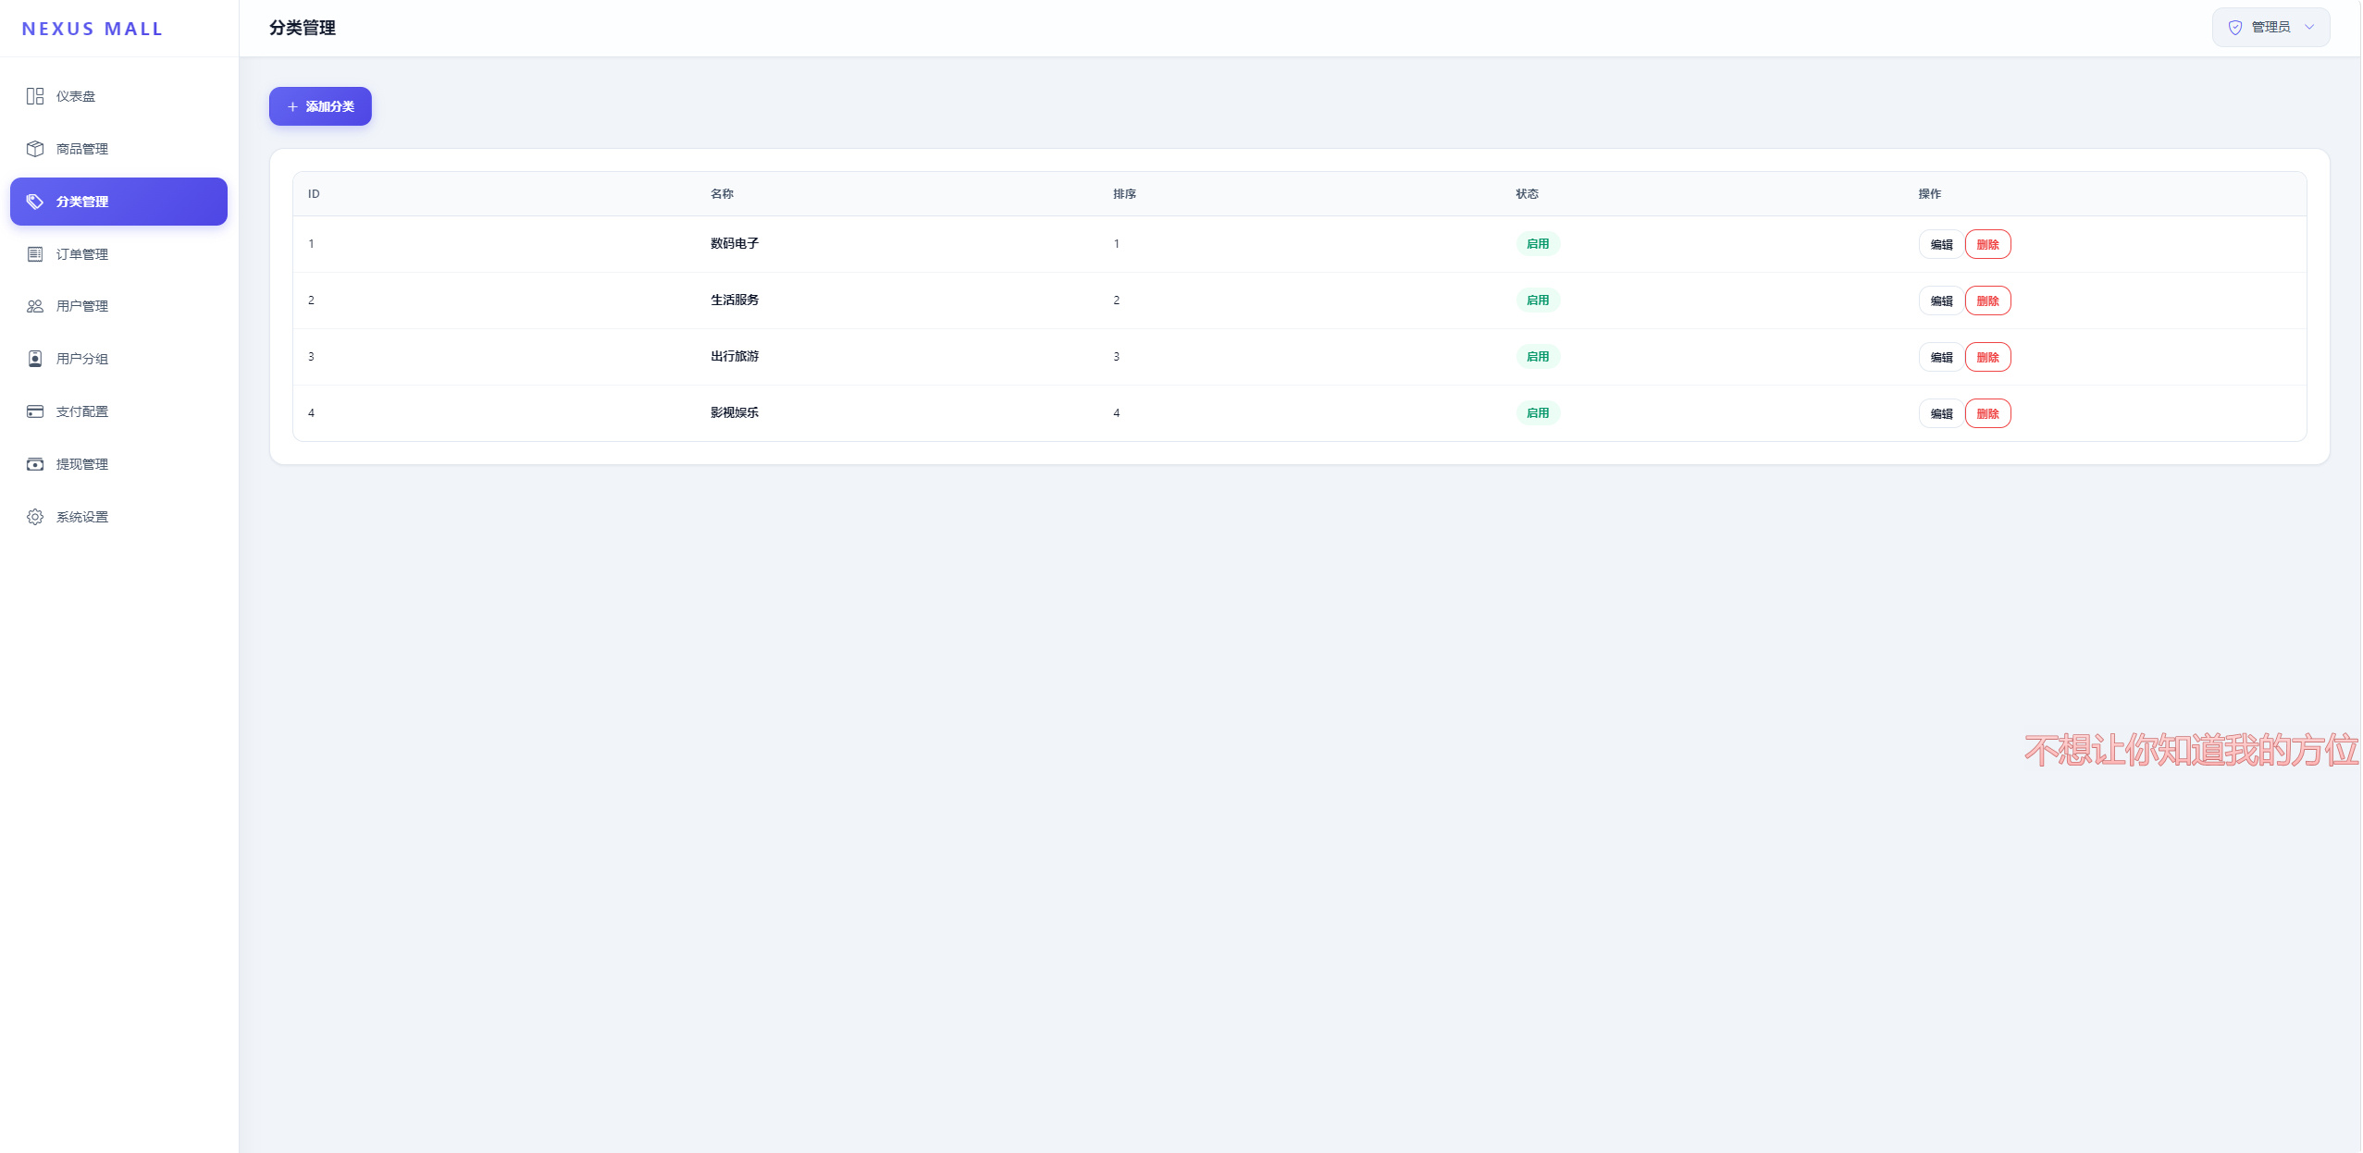Edit the 数码电子 category
Image resolution: width=2363 pixels, height=1153 pixels.
[x=1941, y=245]
